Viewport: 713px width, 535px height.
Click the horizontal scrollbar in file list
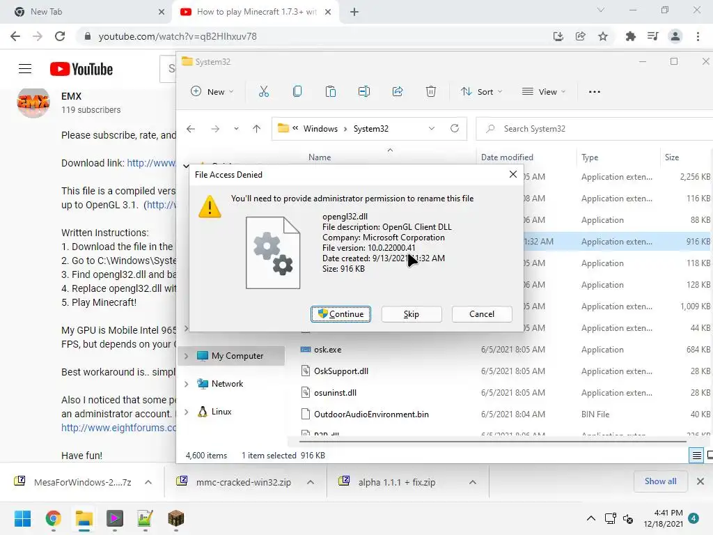pos(492,441)
